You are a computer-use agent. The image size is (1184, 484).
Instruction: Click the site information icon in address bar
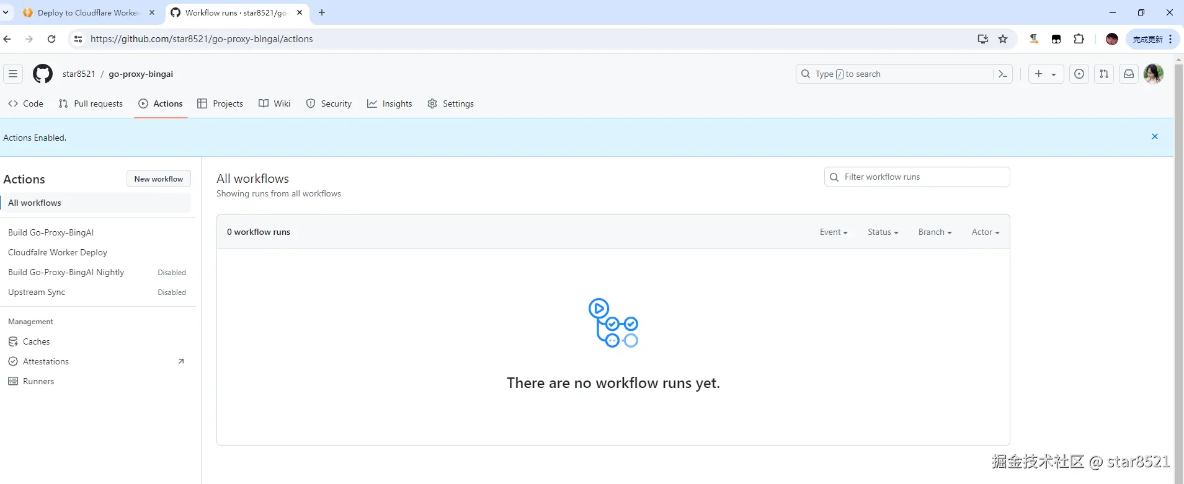point(78,39)
